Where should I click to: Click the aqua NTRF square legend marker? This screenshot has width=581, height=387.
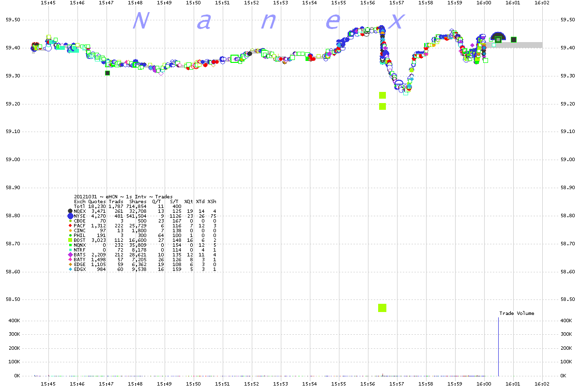click(70, 250)
